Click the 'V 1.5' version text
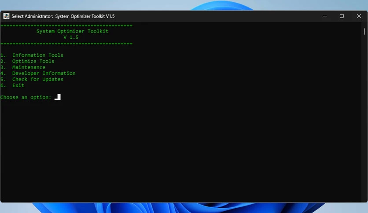Screen dimensions: 368x213 coord(71,37)
